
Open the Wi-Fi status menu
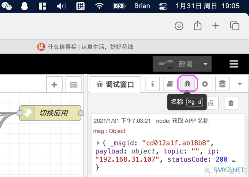[x=99, y=6]
